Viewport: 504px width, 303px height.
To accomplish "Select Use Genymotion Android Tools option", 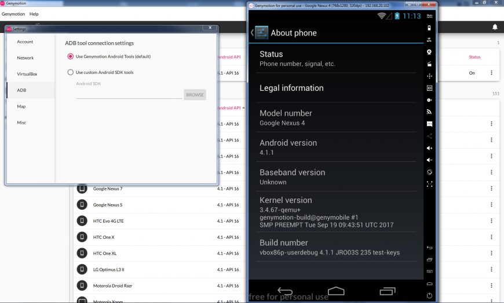I will point(71,57).
